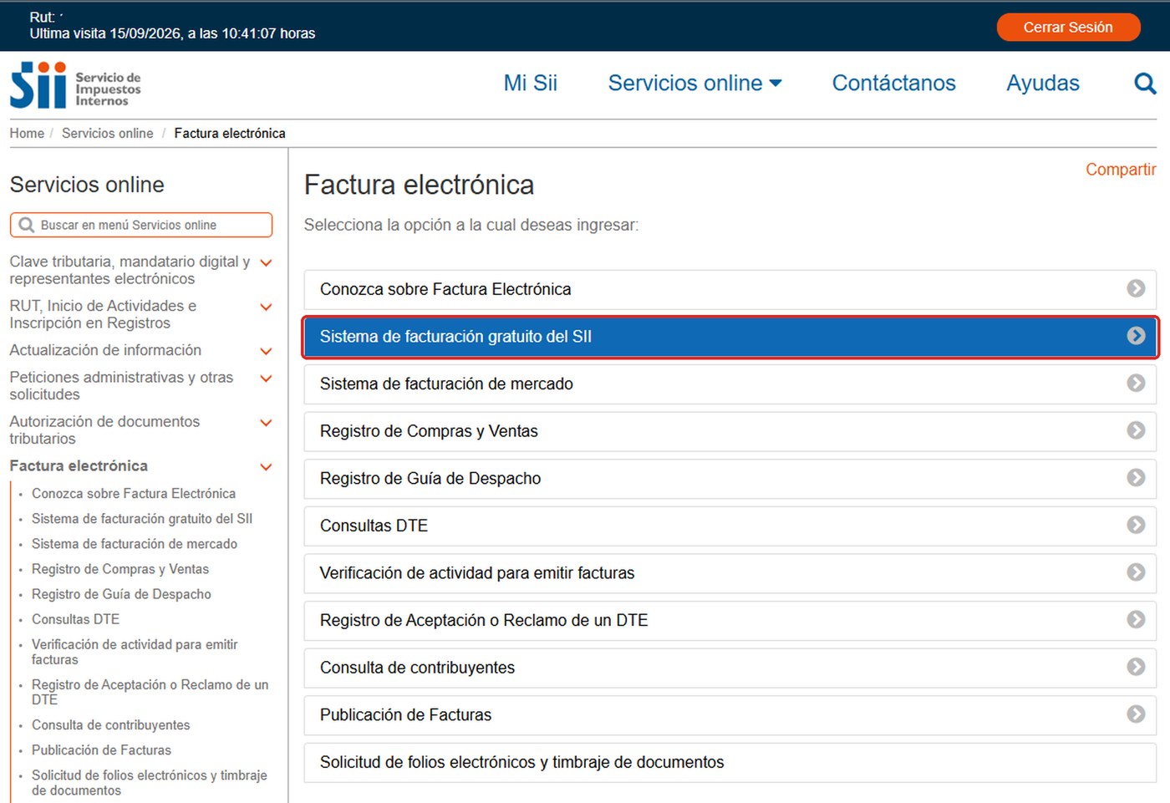Open the Servicios online dropdown menu
The width and height of the screenshot is (1170, 803).
pos(695,84)
